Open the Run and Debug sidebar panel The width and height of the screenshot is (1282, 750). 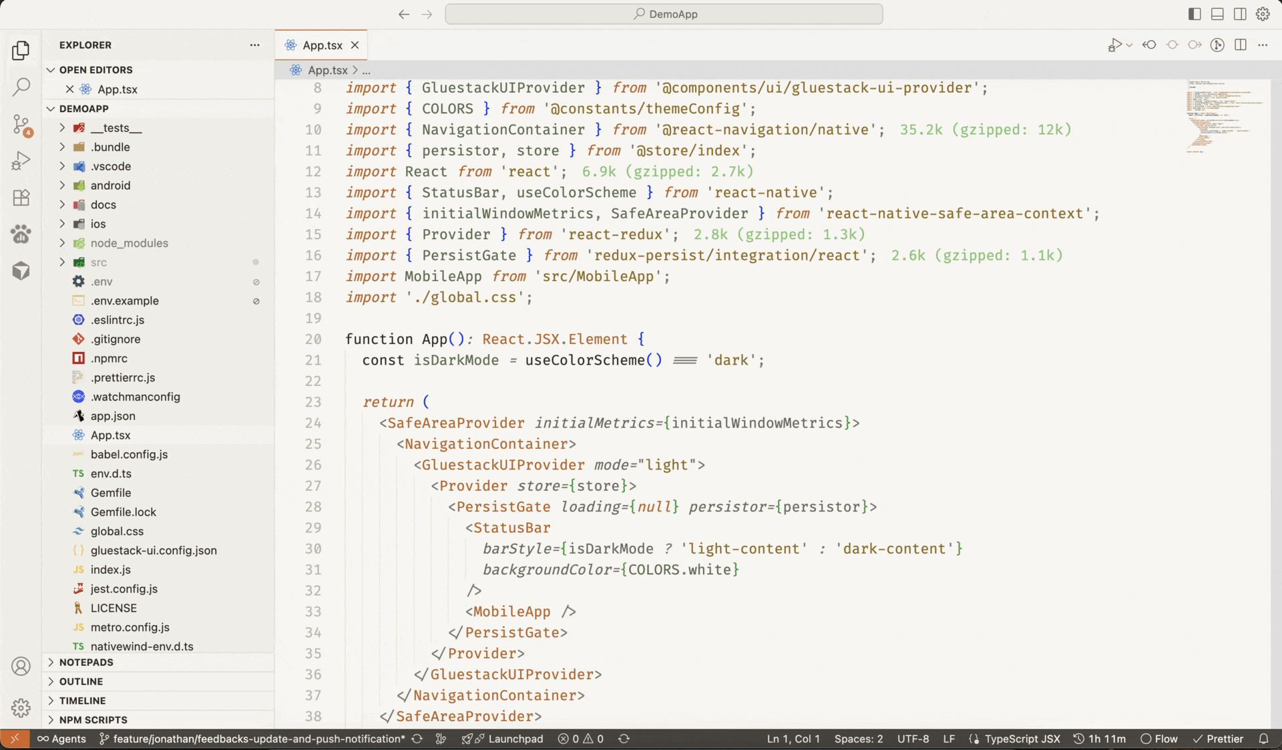[21, 160]
